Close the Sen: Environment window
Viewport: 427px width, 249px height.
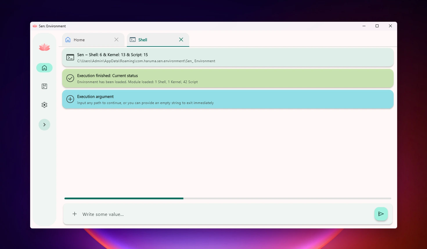tap(390, 26)
